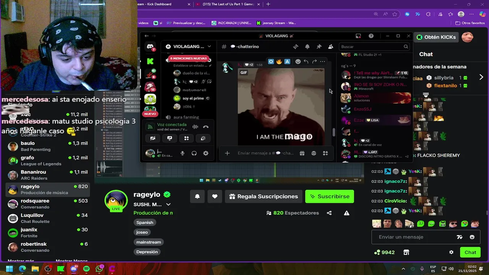Open Discord threads icon in channel header
The image size is (489, 275).
[295, 47]
